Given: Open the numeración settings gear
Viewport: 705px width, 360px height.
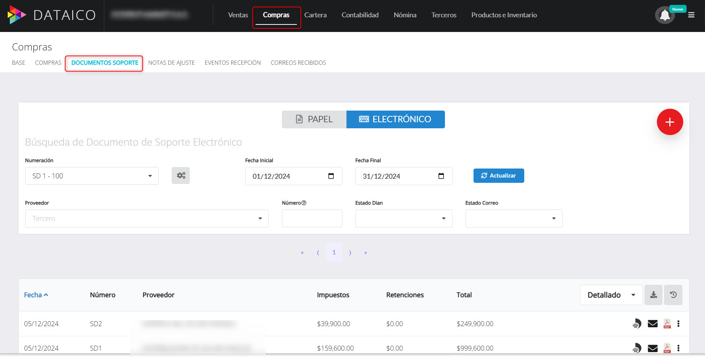Looking at the screenshot, I should click(181, 175).
